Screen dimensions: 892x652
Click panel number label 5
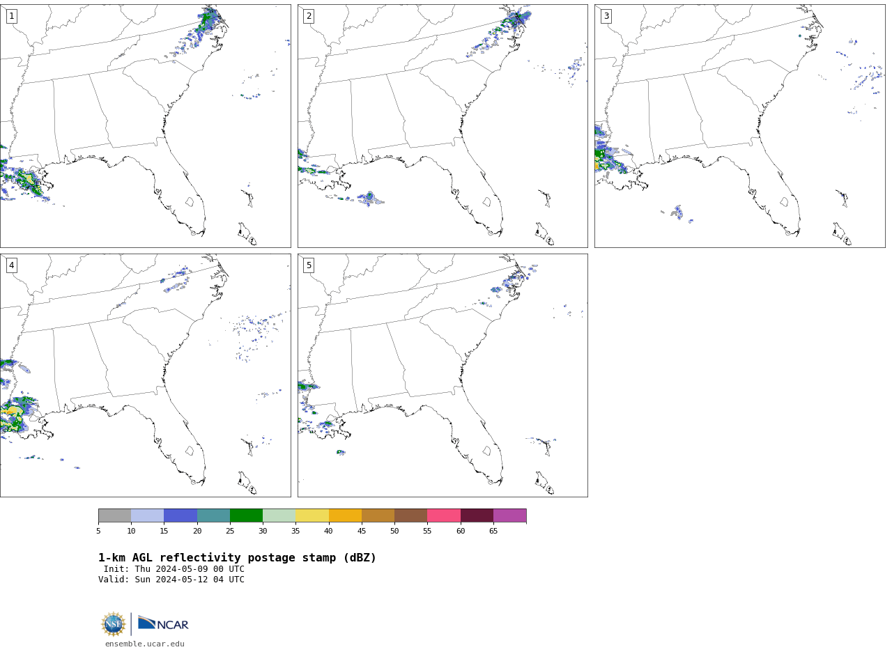pyautogui.click(x=309, y=265)
